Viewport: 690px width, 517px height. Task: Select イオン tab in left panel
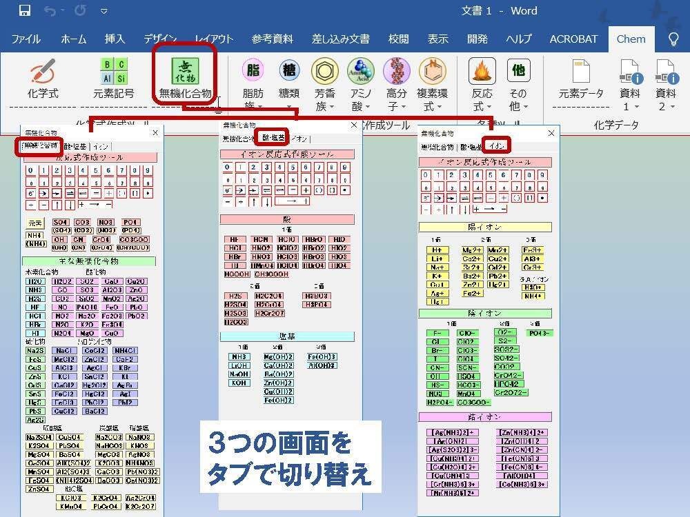(x=101, y=146)
